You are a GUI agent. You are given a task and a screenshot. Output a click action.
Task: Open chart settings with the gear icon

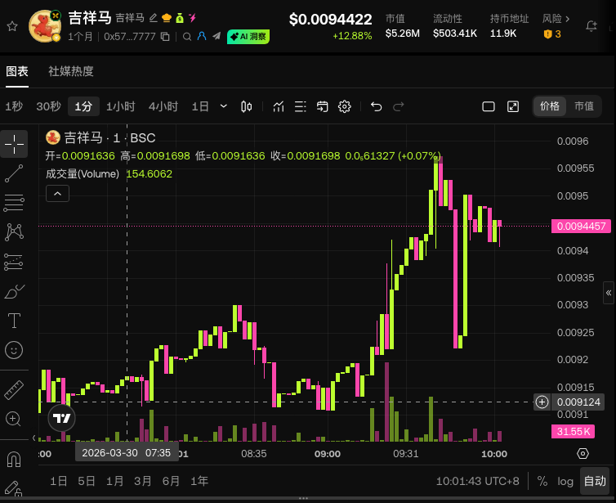pos(345,106)
